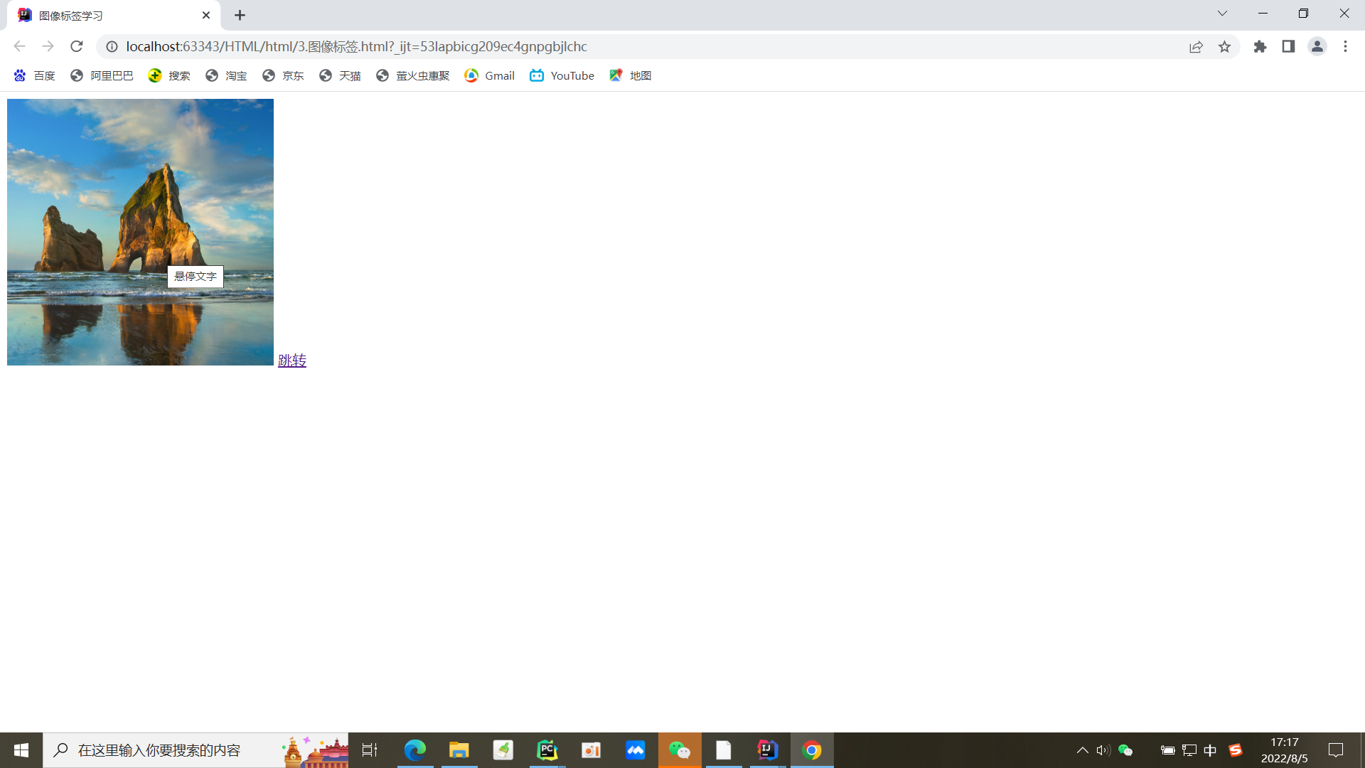Open Chrome profile avatar
The height and width of the screenshot is (768, 1365).
(1317, 46)
